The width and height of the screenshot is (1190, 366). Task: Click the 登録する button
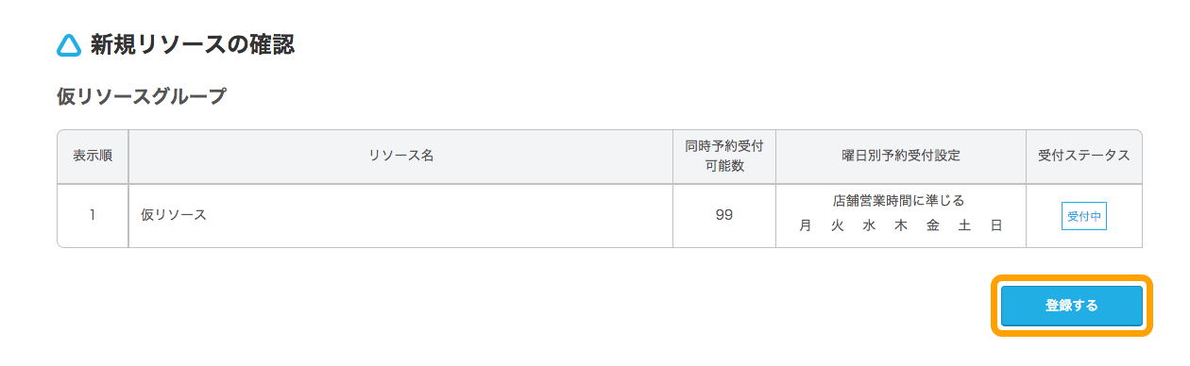click(x=1072, y=306)
